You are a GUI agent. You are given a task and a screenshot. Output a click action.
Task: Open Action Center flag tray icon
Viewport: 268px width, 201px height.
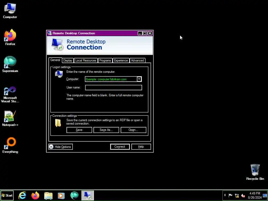(x=230, y=195)
